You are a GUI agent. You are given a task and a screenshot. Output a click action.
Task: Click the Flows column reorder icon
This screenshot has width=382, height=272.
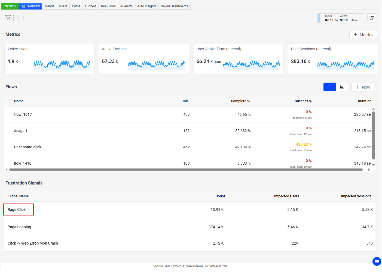coord(10,101)
